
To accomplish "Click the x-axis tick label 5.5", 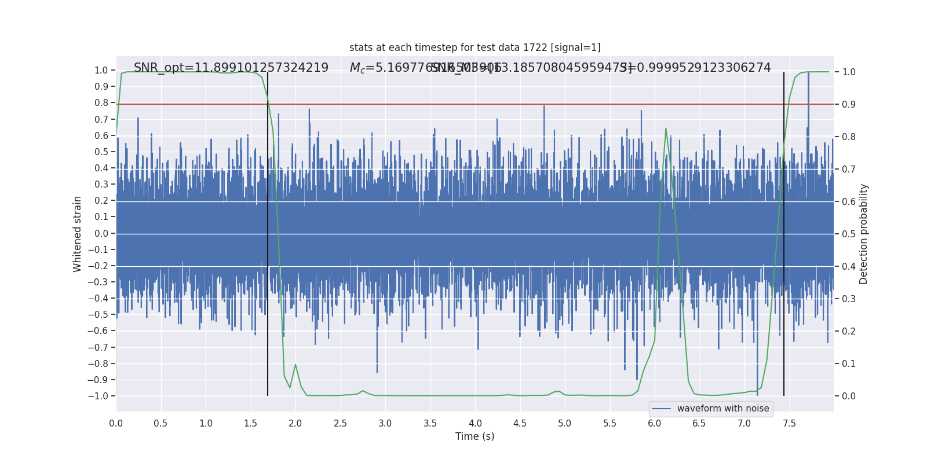I will tap(610, 424).
